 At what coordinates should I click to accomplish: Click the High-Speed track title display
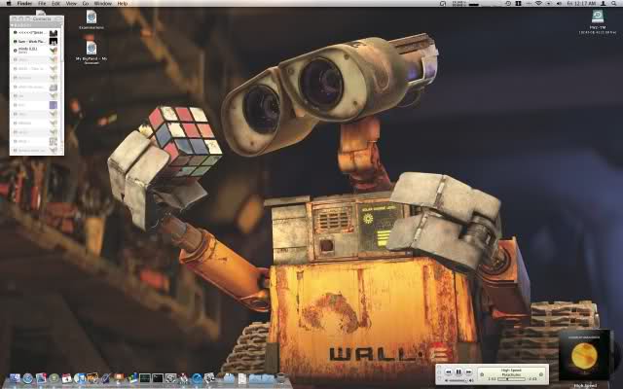pyautogui.click(x=512, y=371)
